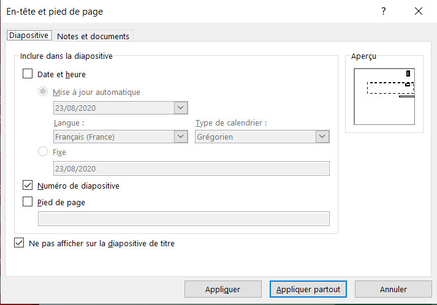The width and height of the screenshot is (437, 305).
Task: Open the Type de calendrier dropdown arrow
Action: click(x=322, y=137)
